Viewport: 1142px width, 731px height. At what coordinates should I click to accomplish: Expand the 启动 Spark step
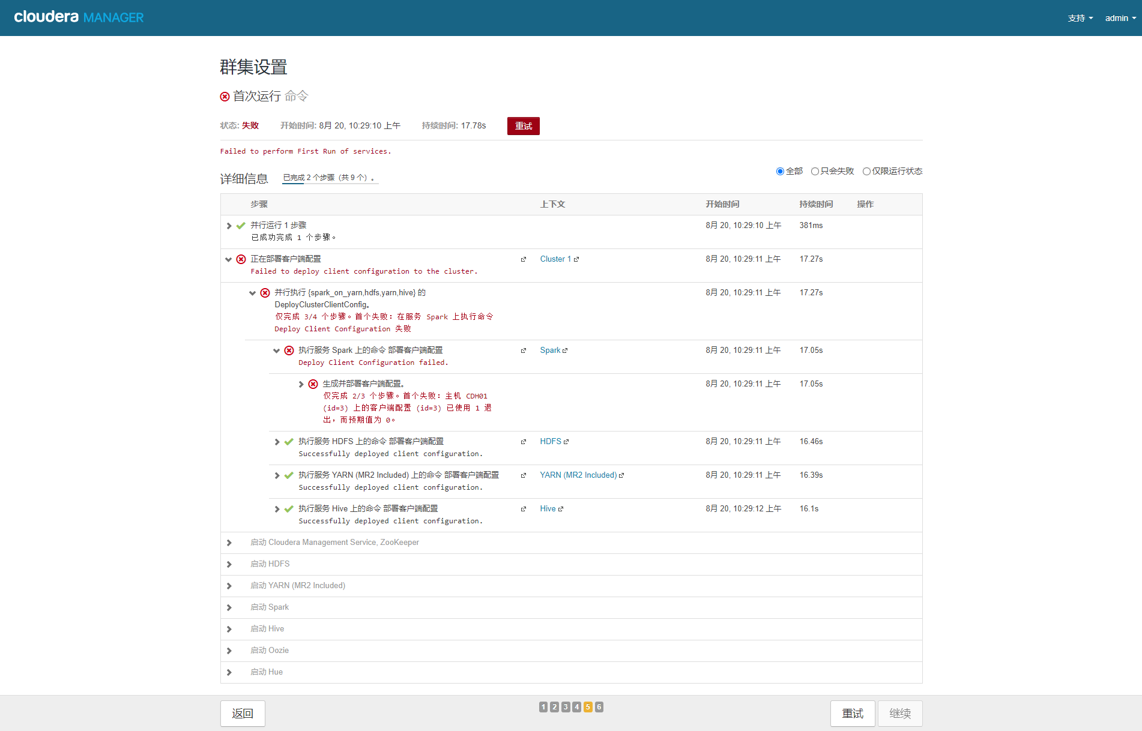pos(229,607)
